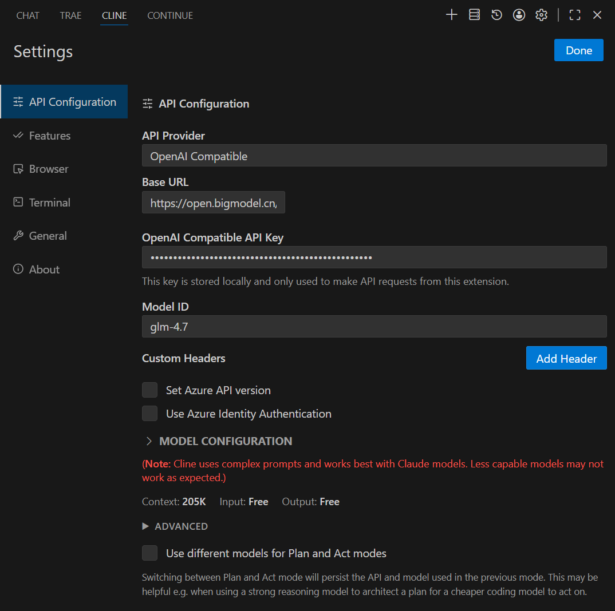Open the account profile icon

coord(519,15)
